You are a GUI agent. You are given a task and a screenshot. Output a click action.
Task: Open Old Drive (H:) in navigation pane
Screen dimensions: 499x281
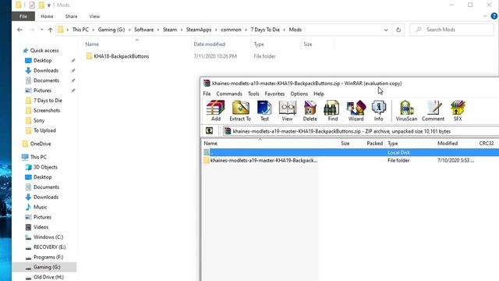48,277
